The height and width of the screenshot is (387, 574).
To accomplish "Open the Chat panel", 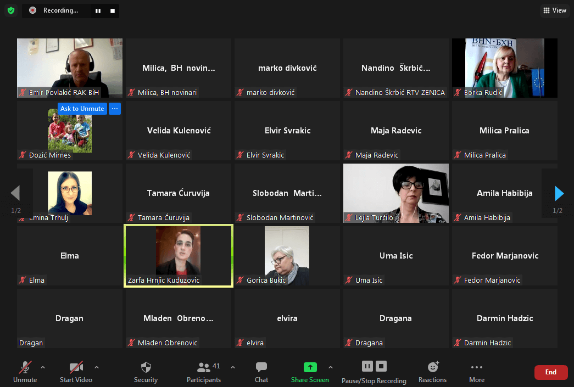I will click(x=261, y=371).
